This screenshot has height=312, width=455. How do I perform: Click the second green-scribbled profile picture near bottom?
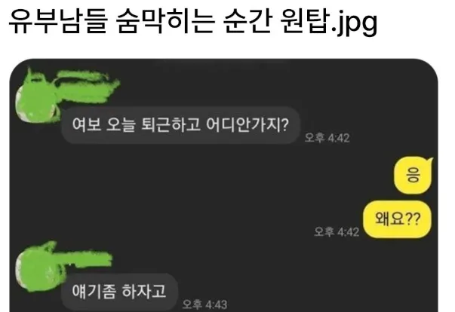tap(36, 268)
